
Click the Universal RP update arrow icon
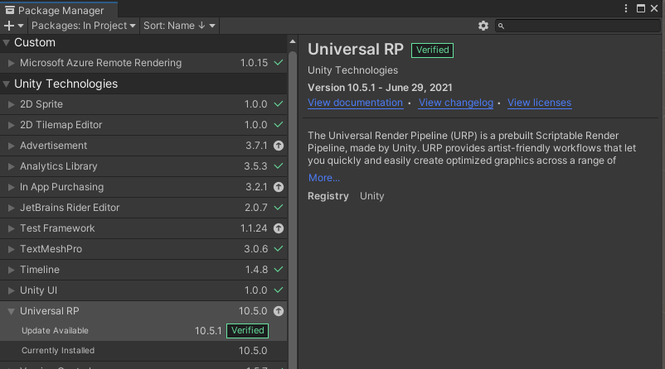tap(279, 311)
